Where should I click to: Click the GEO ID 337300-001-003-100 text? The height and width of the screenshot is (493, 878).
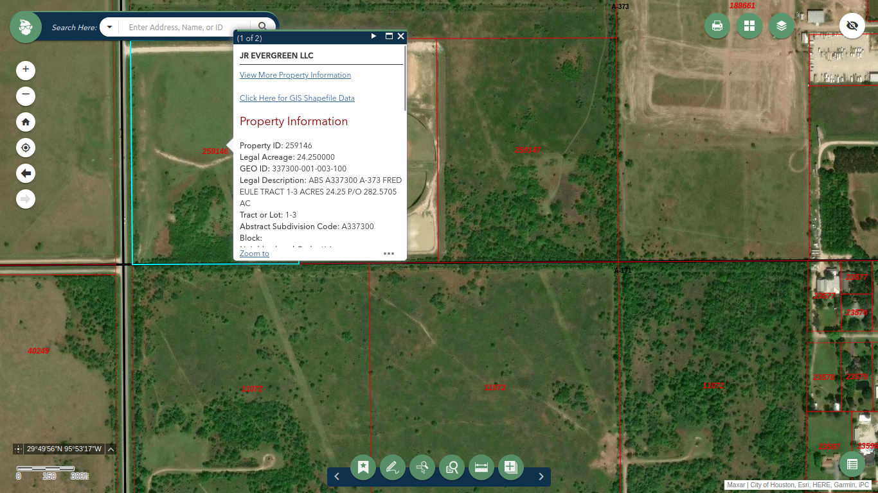coord(293,169)
